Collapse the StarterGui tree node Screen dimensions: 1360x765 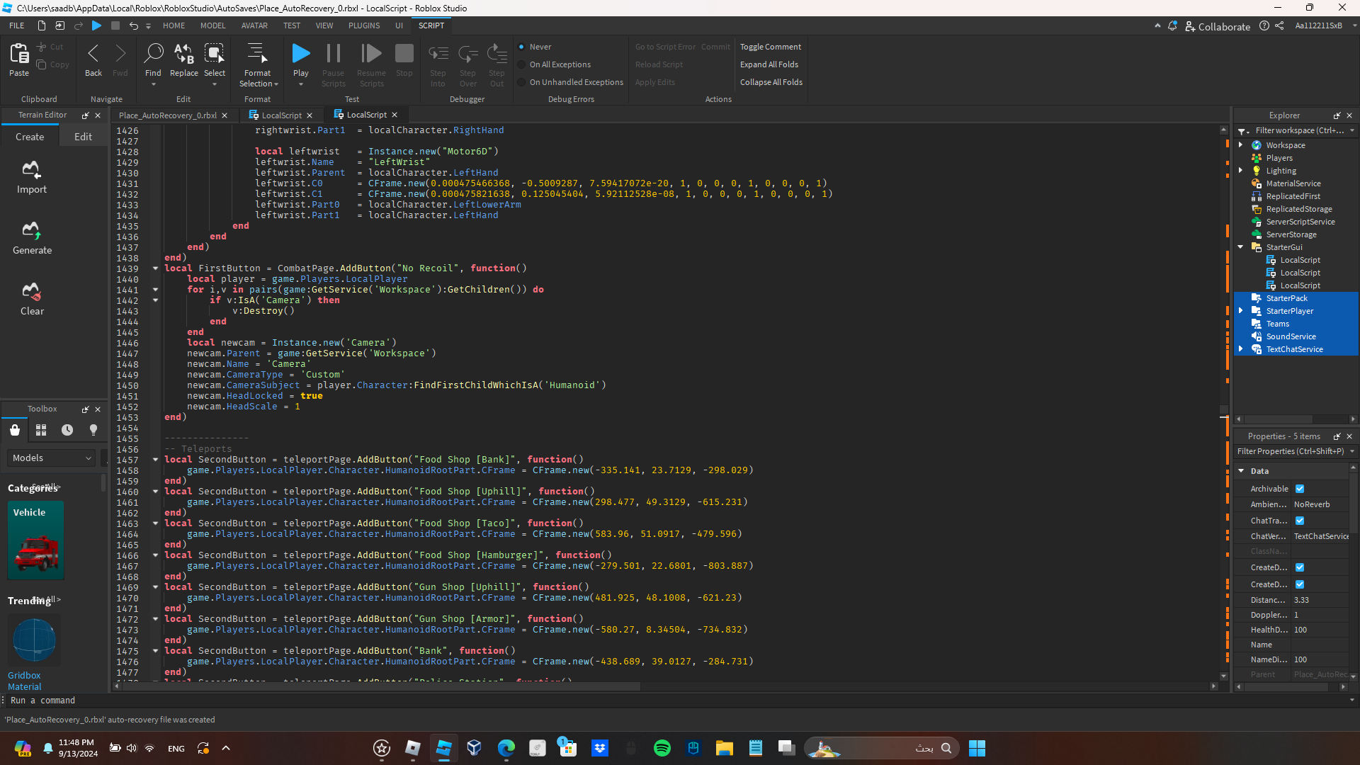1241,247
